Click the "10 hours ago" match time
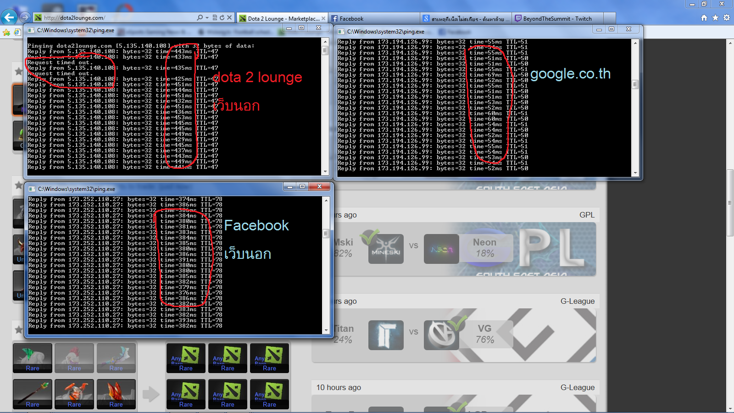The height and width of the screenshot is (413, 734). coord(339,387)
